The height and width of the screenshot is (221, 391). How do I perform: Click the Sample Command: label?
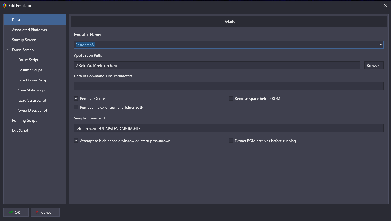click(90, 118)
